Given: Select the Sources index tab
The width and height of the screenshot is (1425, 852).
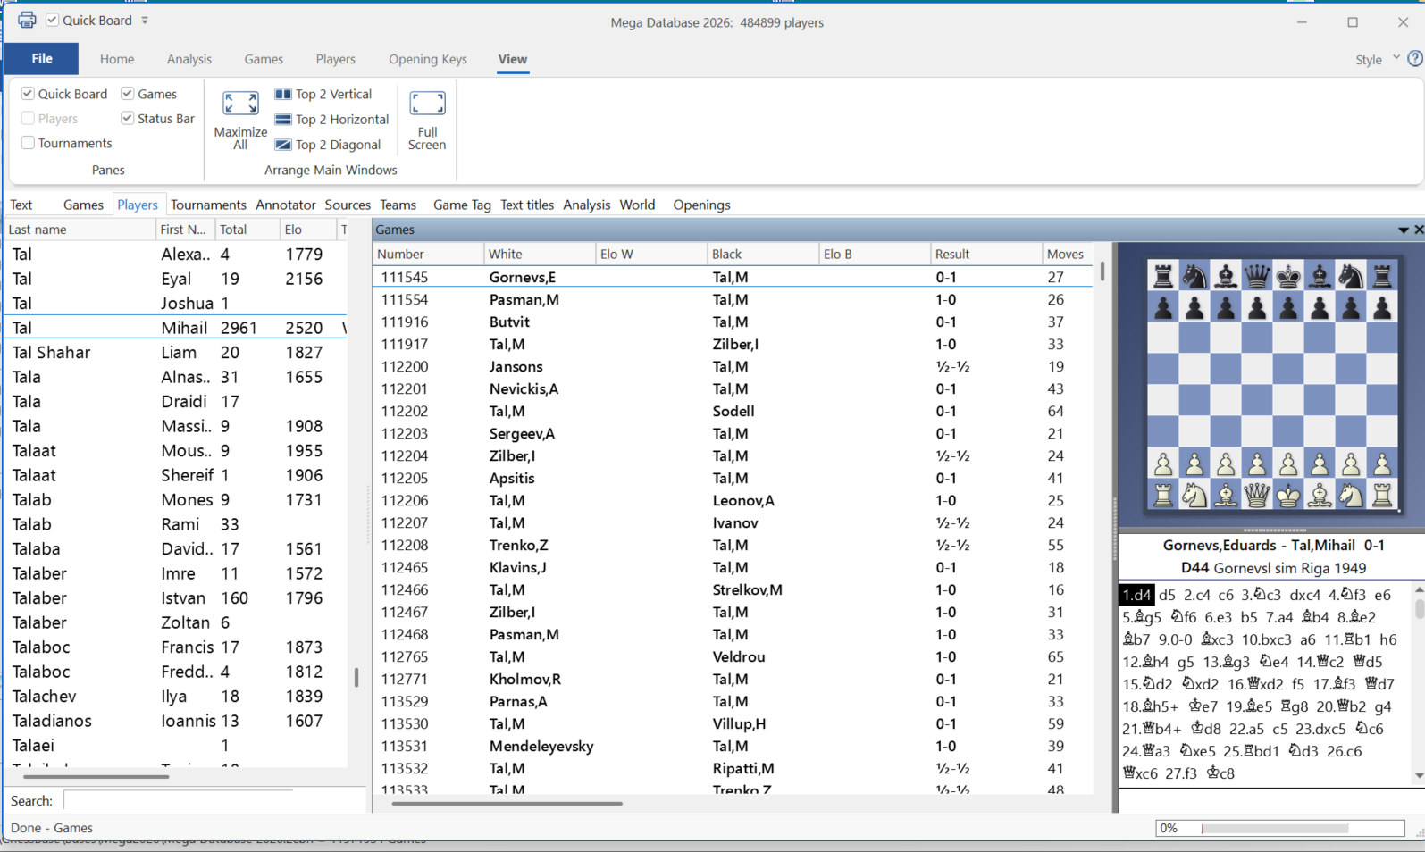Looking at the screenshot, I should tap(348, 205).
